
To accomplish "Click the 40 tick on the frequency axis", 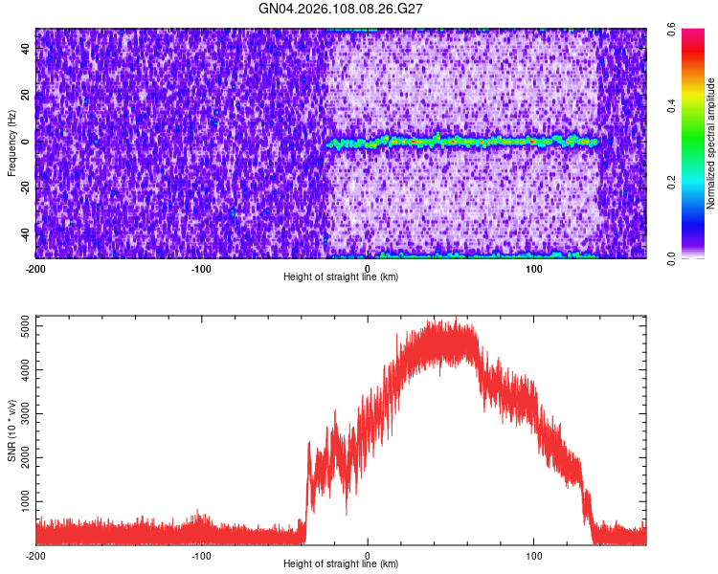I will pyautogui.click(x=25, y=49).
